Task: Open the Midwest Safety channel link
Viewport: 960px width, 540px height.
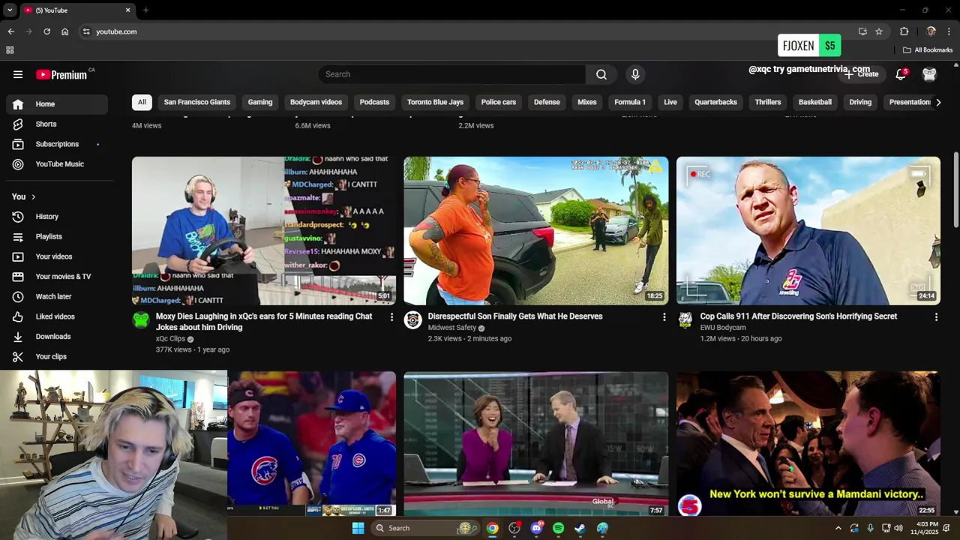Action: [451, 328]
